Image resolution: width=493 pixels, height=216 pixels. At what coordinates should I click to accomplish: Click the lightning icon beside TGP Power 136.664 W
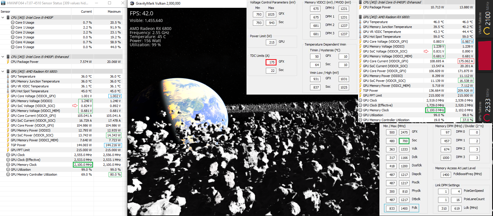(360, 91)
